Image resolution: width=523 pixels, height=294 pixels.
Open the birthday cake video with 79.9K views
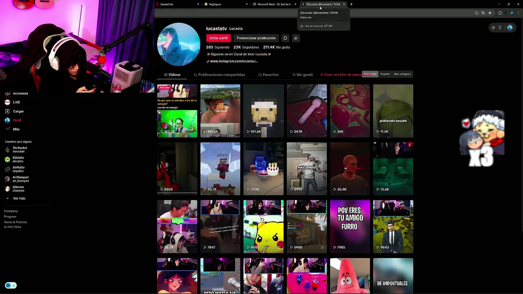click(x=264, y=169)
